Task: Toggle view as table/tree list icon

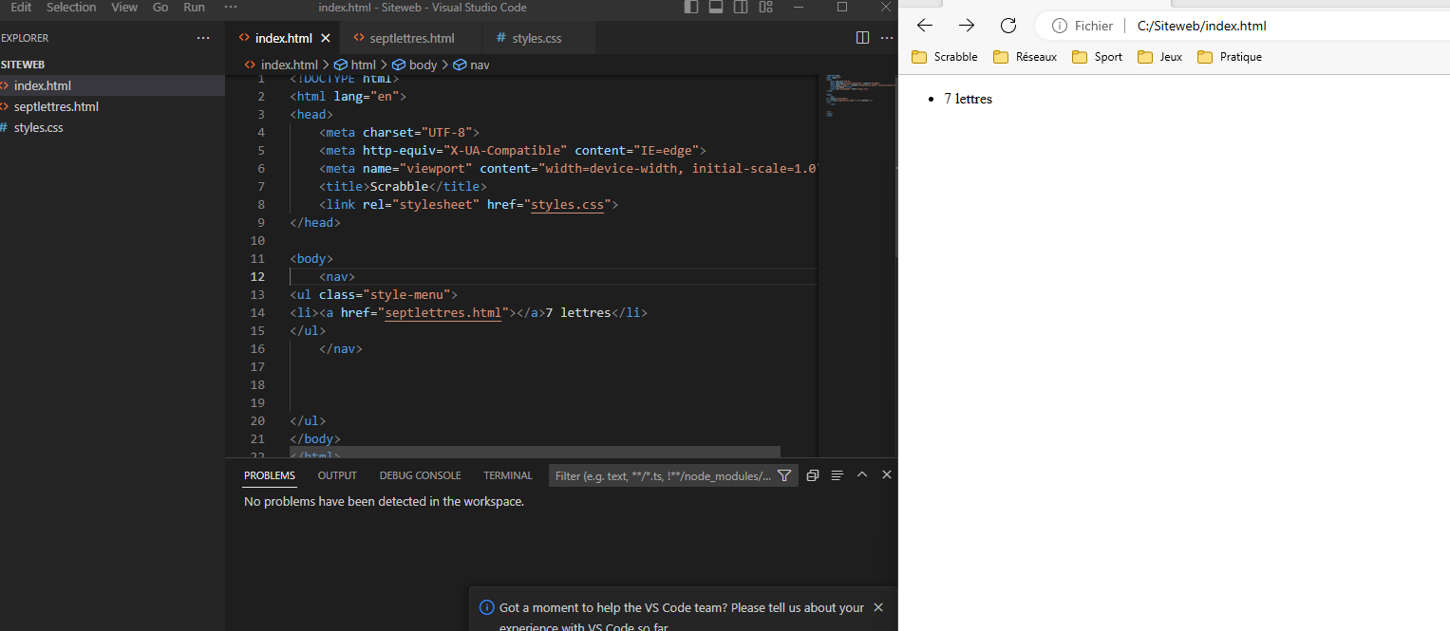Action: [x=838, y=475]
